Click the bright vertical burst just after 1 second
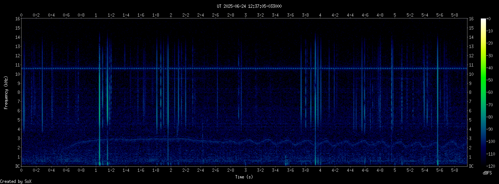499x184 pixels. [x=100, y=100]
